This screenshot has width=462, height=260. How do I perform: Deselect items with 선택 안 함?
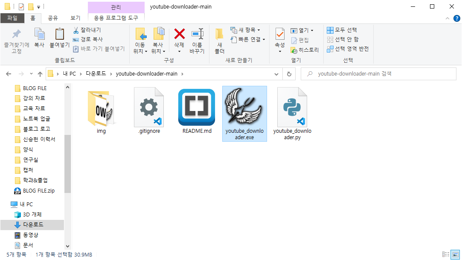[343, 40]
